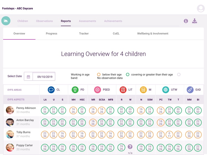Click the red LIT book icon
The width and height of the screenshot is (207, 155).
click(123, 90)
